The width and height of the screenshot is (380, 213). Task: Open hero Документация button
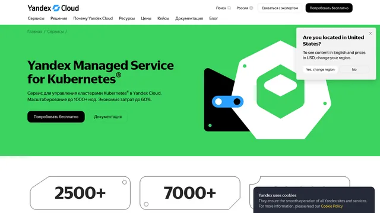(x=108, y=117)
